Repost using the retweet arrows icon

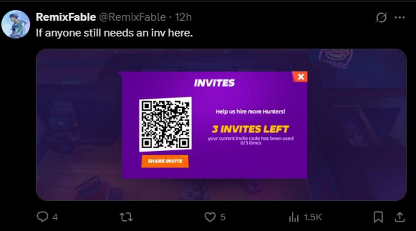[x=126, y=217]
